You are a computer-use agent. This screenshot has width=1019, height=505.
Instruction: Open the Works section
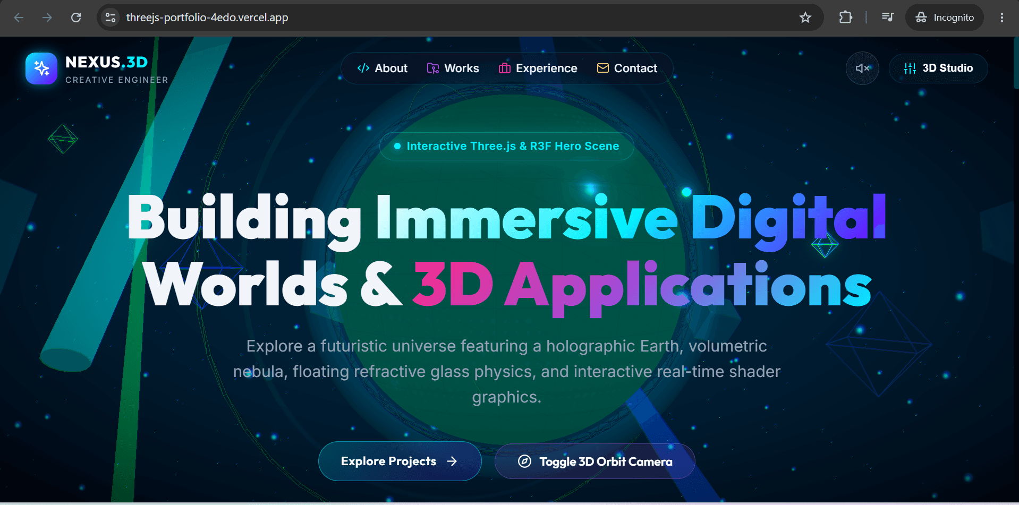coord(453,69)
